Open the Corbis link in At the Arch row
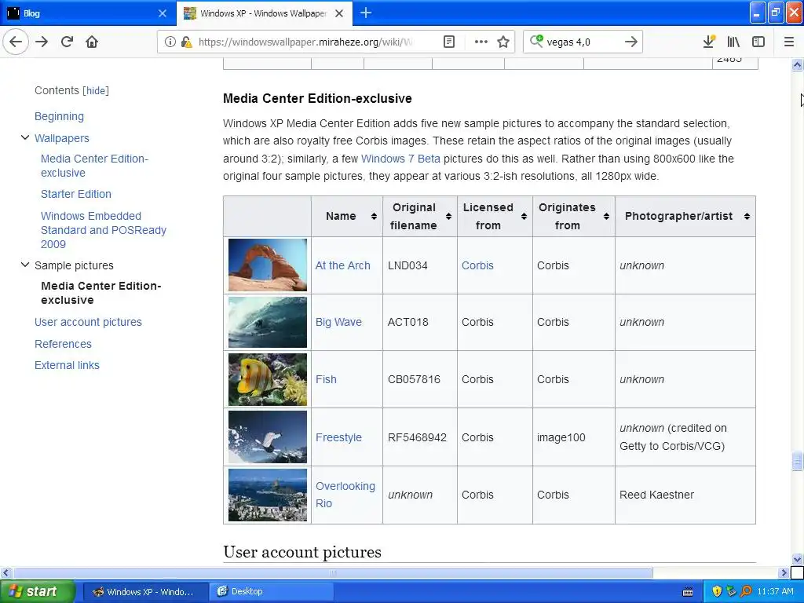This screenshot has width=804, height=603. point(477,265)
